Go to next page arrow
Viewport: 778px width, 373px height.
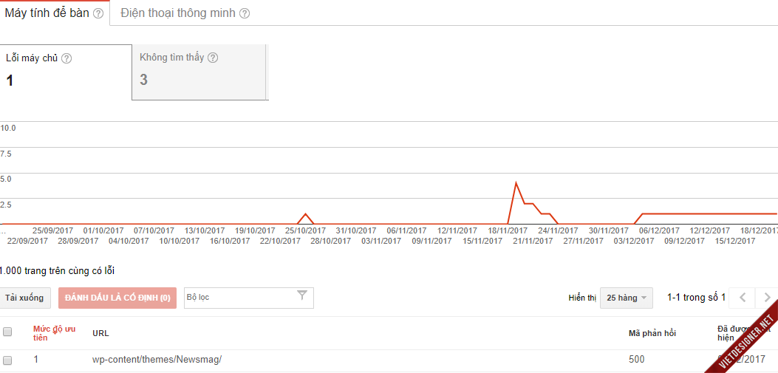click(767, 298)
